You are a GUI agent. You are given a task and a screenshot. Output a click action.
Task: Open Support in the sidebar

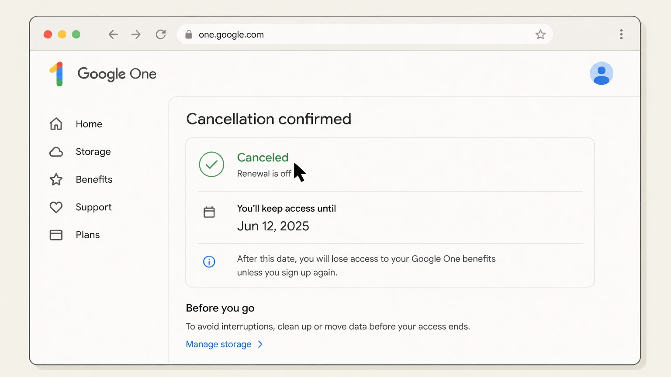(x=93, y=207)
